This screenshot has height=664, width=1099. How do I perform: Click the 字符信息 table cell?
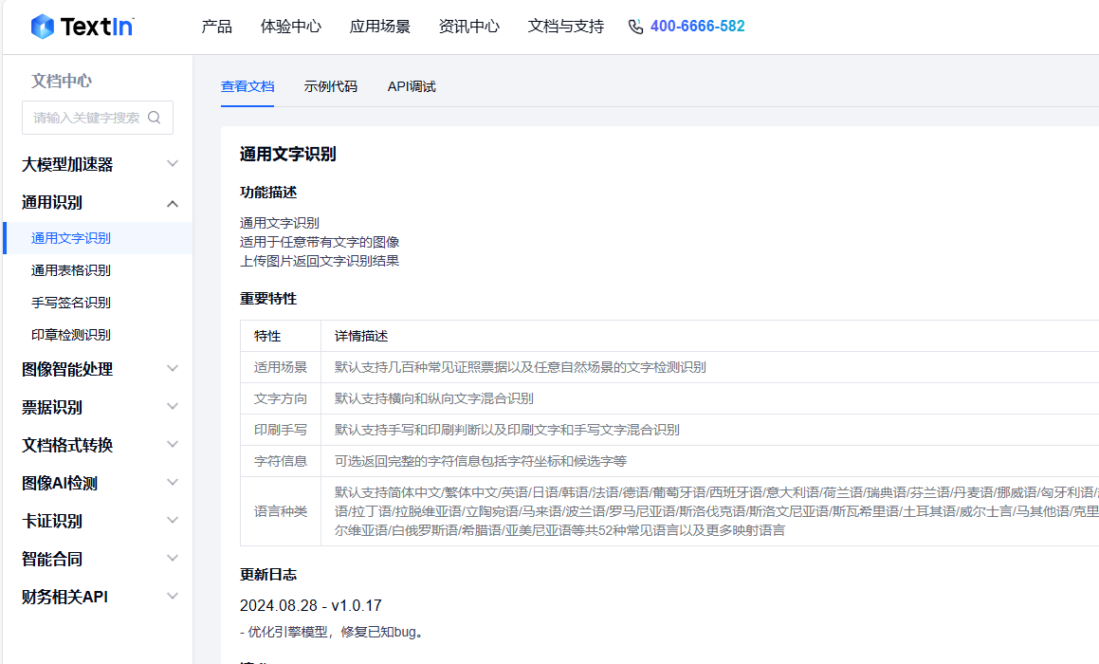point(281,461)
